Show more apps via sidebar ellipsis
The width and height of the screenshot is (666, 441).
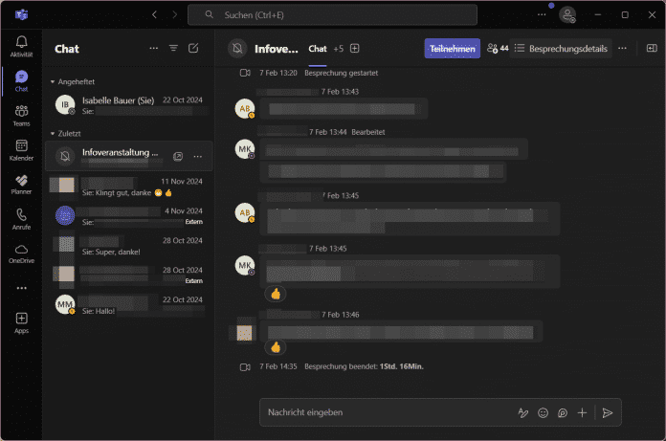[x=21, y=288]
